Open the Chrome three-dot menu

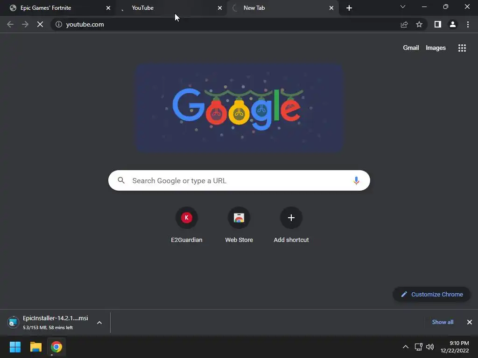coord(468,24)
